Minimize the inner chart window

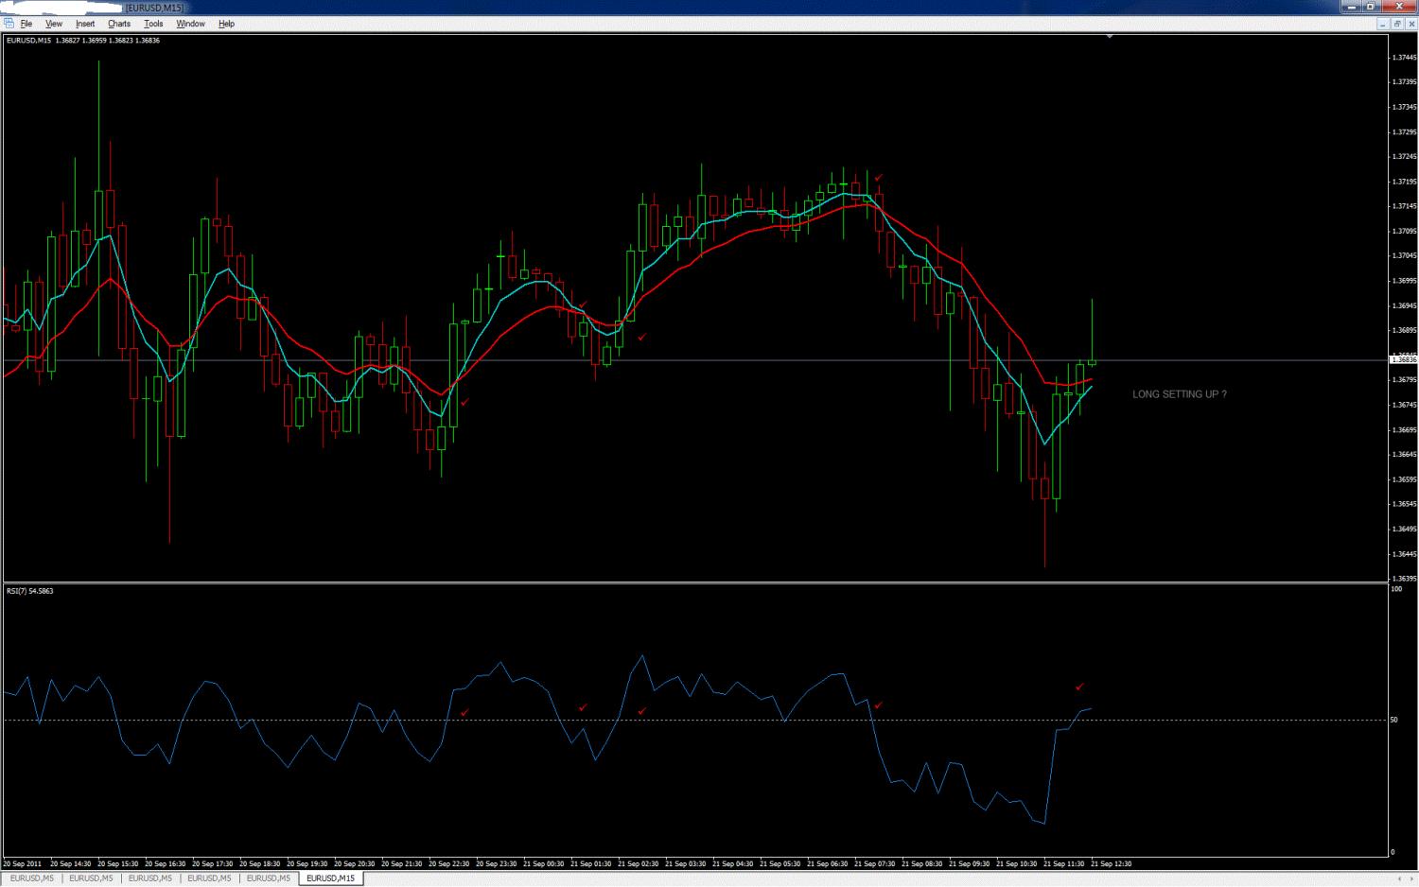(1385, 24)
